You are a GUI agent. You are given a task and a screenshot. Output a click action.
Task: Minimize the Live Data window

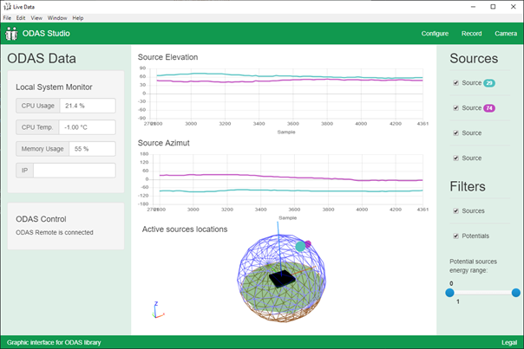(473, 7)
